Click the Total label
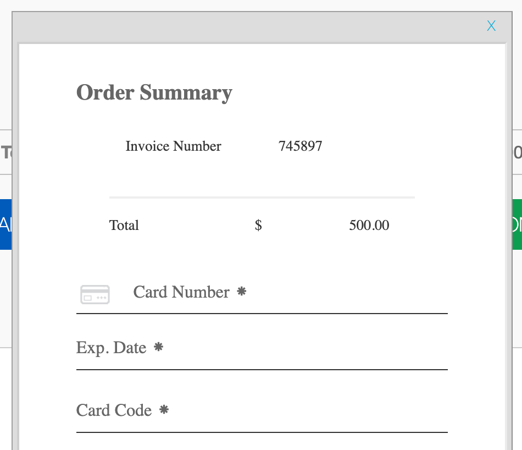The image size is (522, 450). [124, 226]
